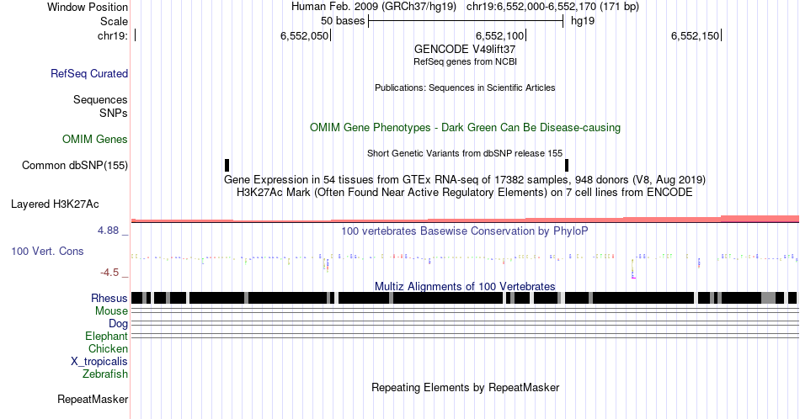Click the Sequences track label
800x419 pixels.
click(x=100, y=99)
